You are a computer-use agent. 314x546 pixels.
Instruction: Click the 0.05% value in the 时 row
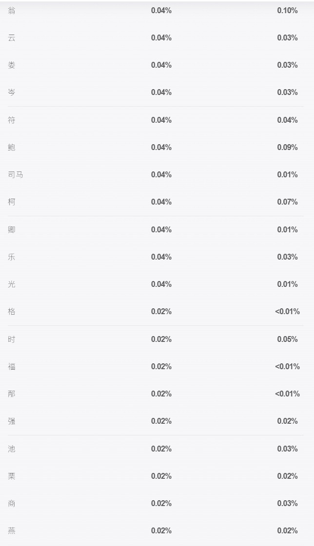point(287,339)
